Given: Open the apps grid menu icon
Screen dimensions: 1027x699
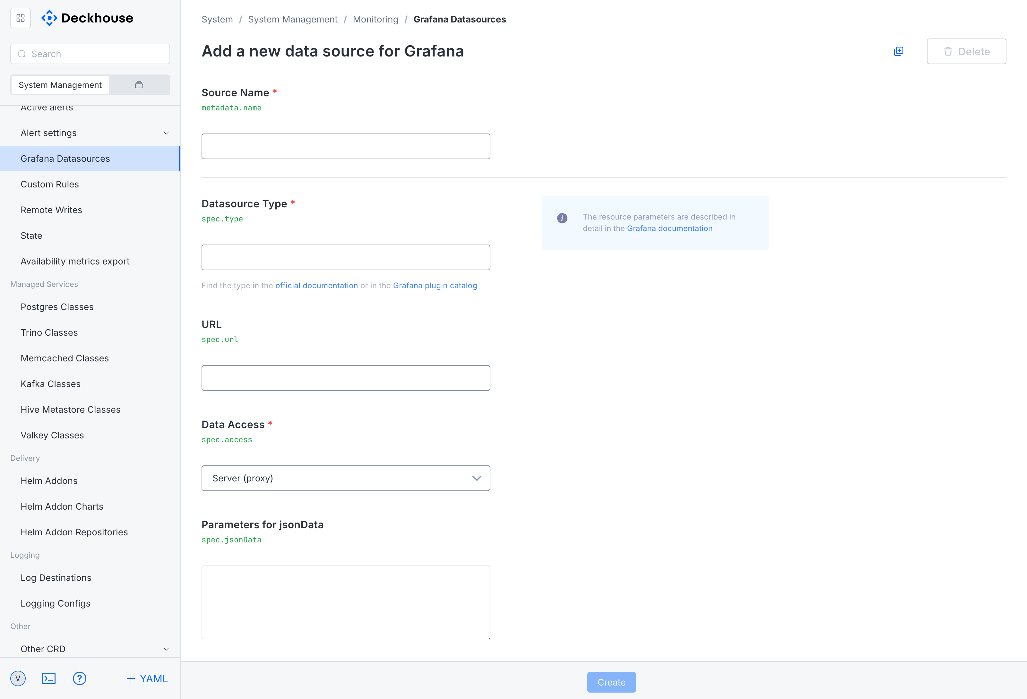Looking at the screenshot, I should tap(20, 18).
